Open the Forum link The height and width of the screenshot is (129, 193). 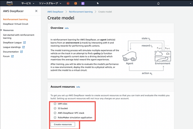[x=6, y=56]
